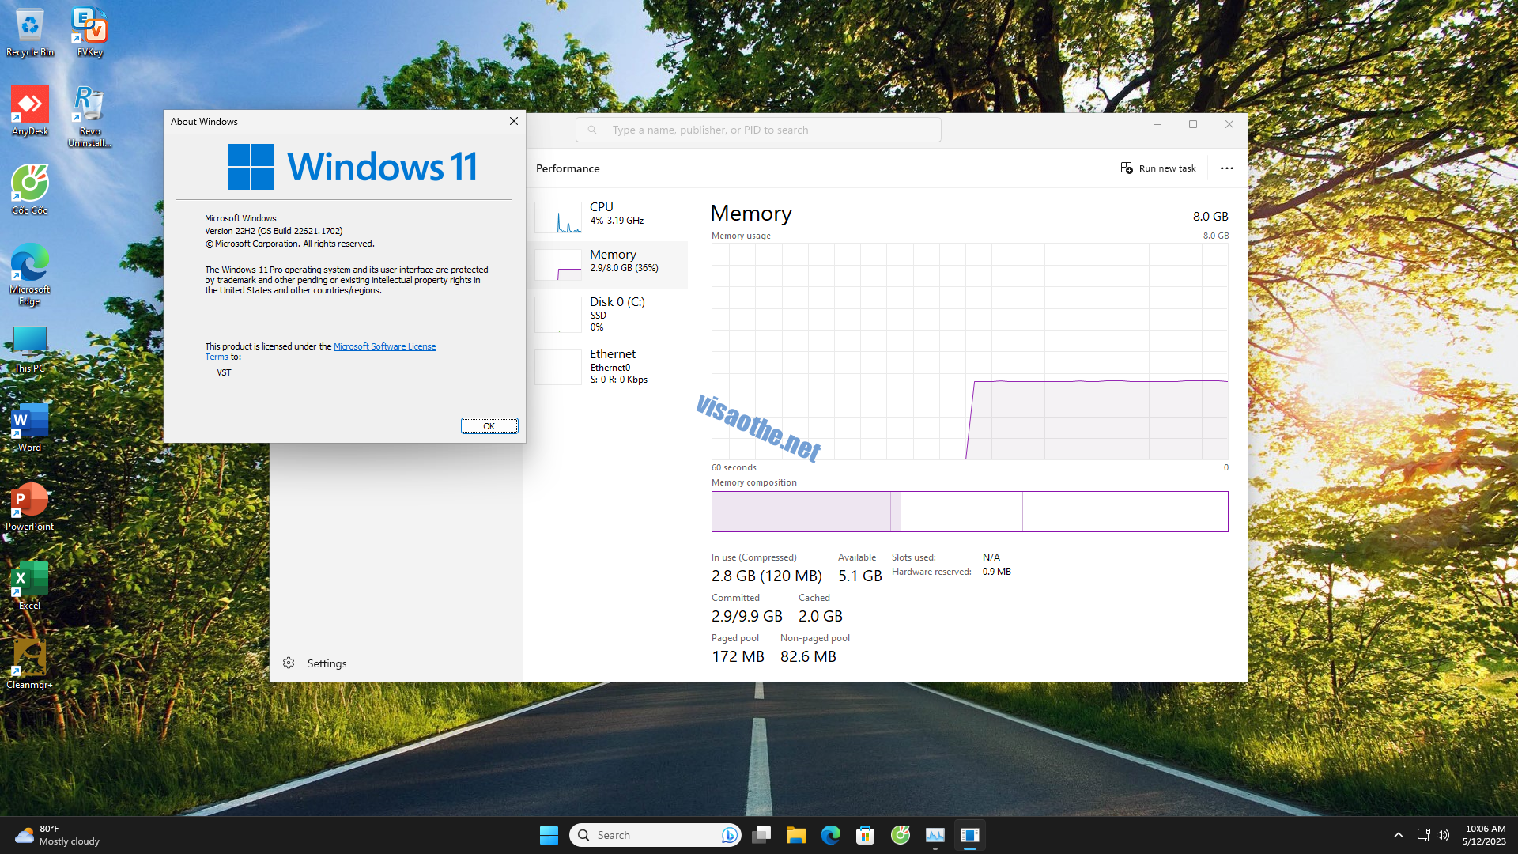
Task: Click the Run new task icon
Action: [x=1127, y=168]
